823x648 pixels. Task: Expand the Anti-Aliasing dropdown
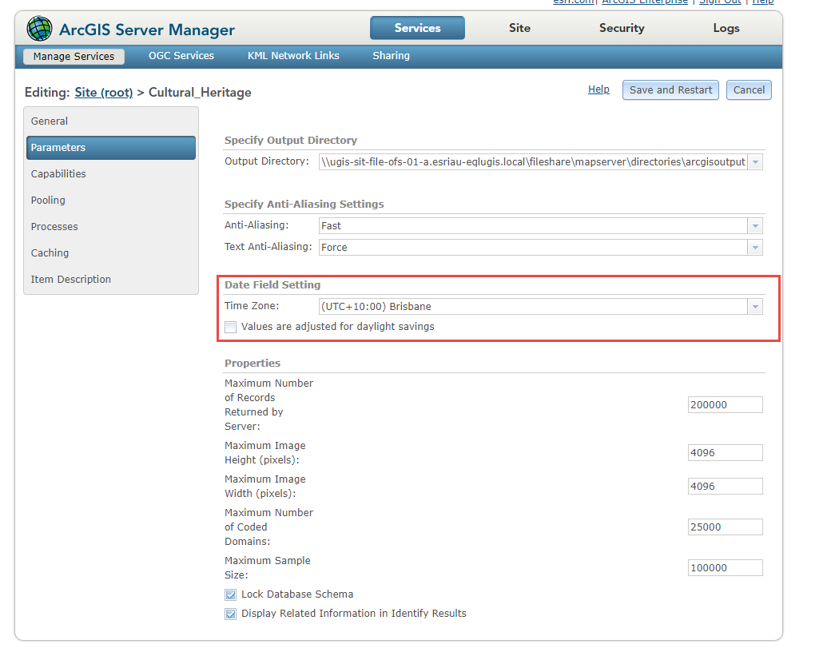point(754,225)
